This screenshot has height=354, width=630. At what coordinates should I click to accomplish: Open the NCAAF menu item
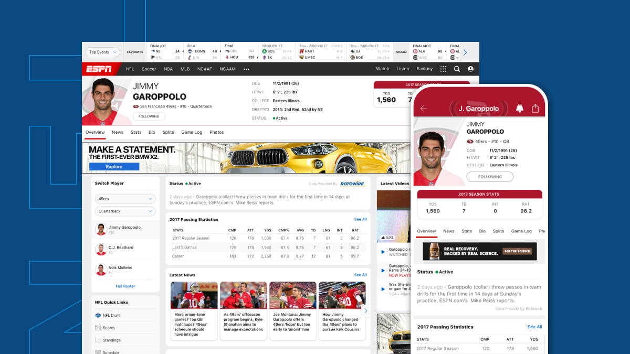point(204,69)
